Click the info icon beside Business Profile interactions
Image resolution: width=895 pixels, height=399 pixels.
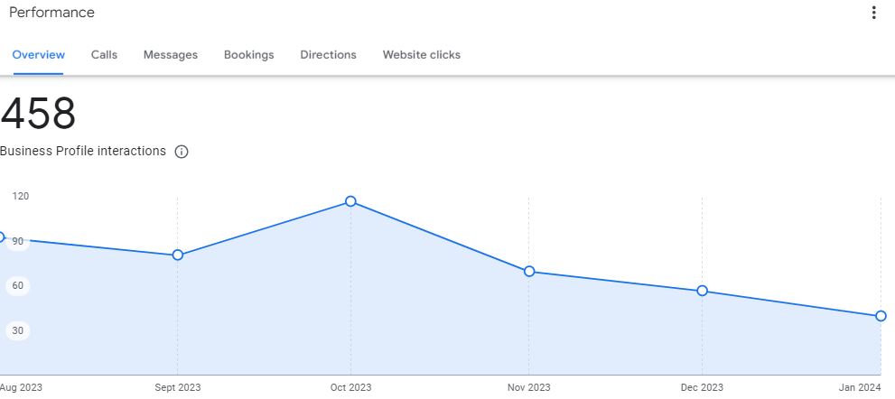tap(182, 152)
